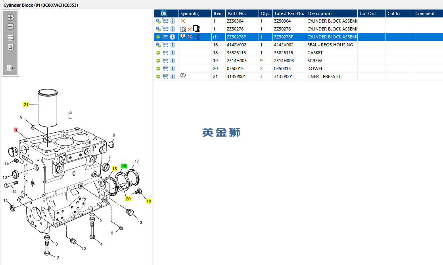Screen dimensions: 443x265
Task: Click the single-square fit view tool
Action: 10,47
